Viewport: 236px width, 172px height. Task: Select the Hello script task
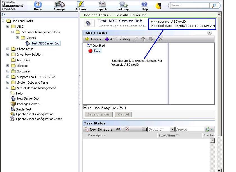pyautogui.click(x=19, y=93)
